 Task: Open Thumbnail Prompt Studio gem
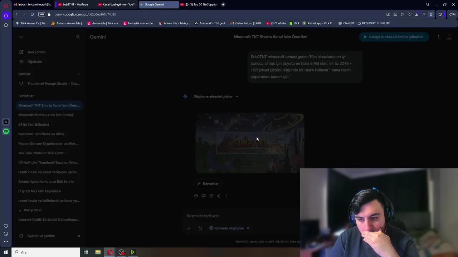49,84
